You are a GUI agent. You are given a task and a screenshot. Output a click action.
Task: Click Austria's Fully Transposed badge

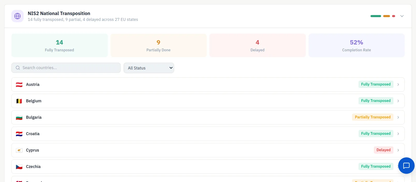click(376, 84)
